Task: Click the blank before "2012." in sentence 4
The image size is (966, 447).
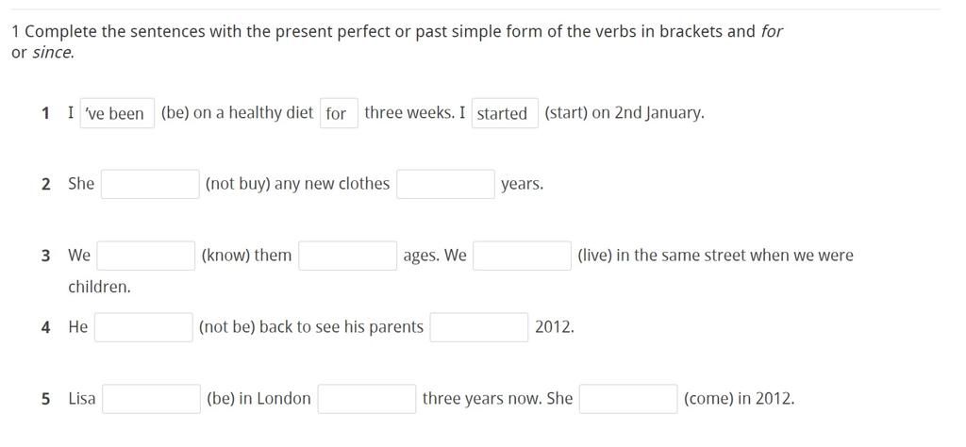Action: [x=479, y=327]
